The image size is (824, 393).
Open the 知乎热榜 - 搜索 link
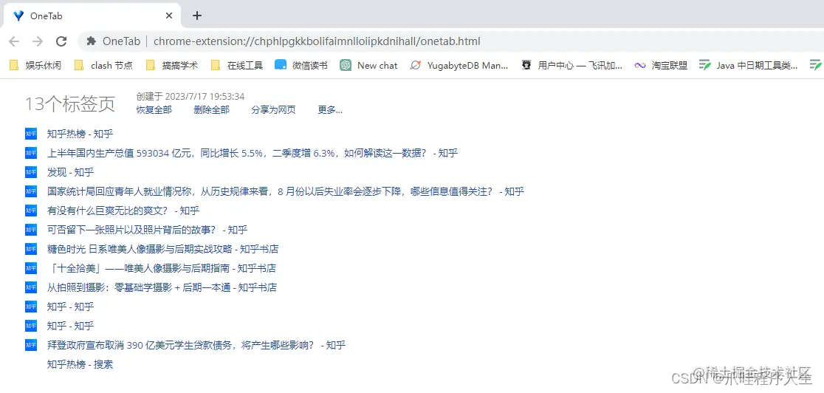(x=80, y=365)
